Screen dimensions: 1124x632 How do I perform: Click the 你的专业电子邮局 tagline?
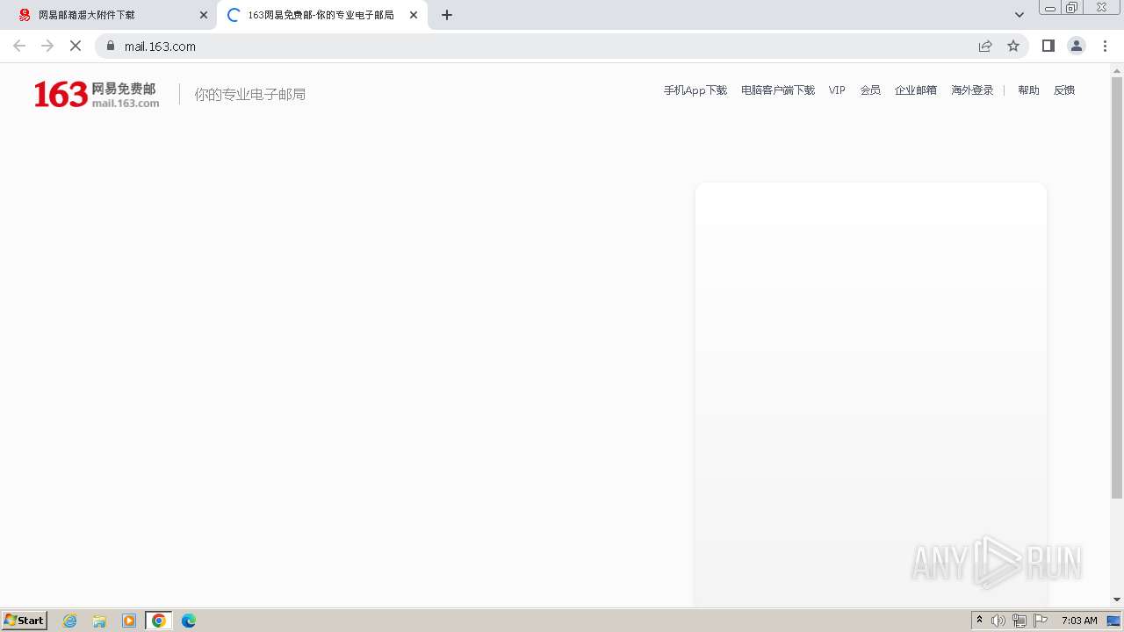point(250,94)
